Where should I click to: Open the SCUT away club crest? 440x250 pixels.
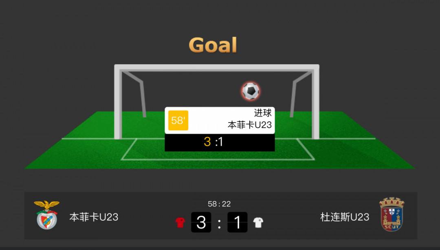click(392, 214)
